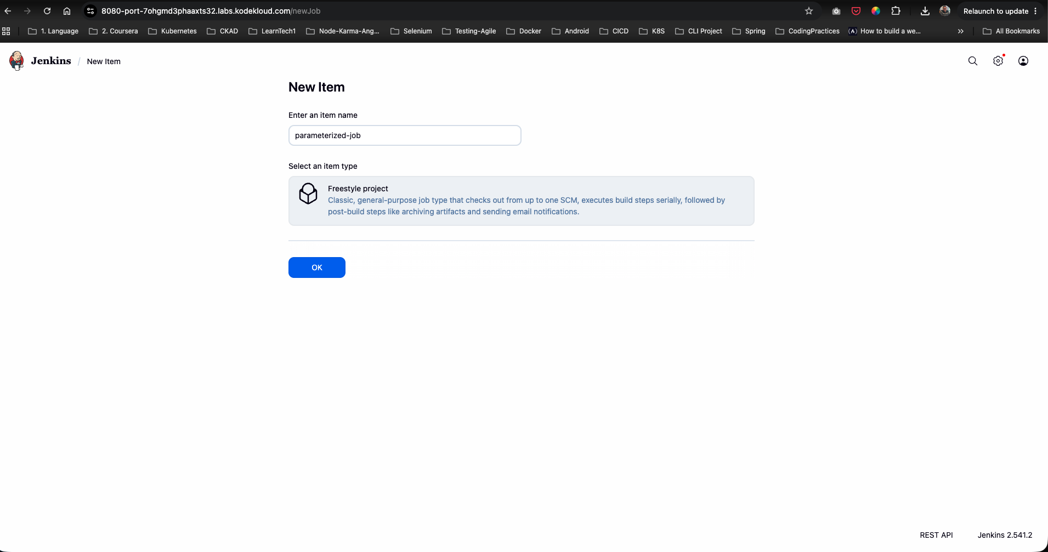Screen dimensions: 1048x552
Task: Bookmark this page with the star
Action: [x=809, y=11]
